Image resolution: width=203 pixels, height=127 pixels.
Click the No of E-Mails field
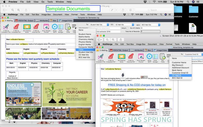150,28
